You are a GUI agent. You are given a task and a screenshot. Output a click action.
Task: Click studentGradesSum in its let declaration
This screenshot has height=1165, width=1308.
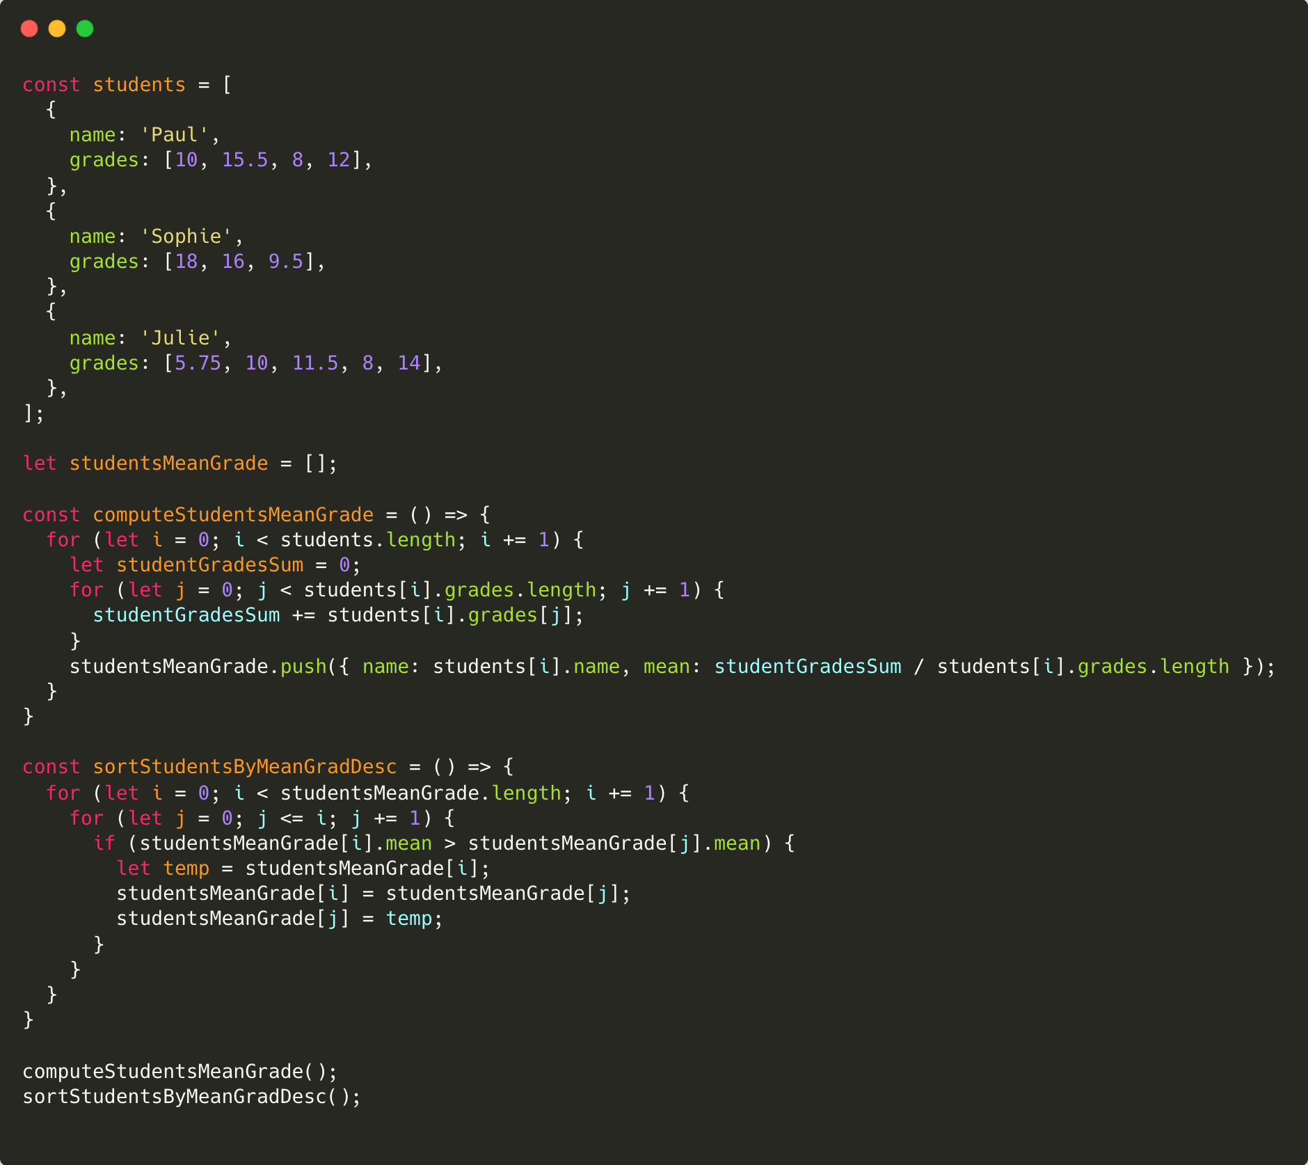(209, 565)
